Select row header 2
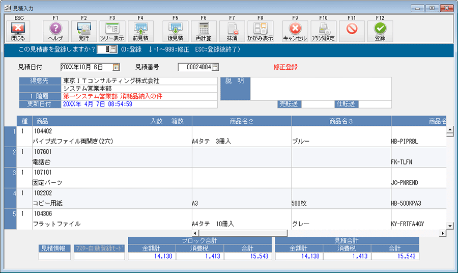The image size is (458, 273). tap(11, 157)
